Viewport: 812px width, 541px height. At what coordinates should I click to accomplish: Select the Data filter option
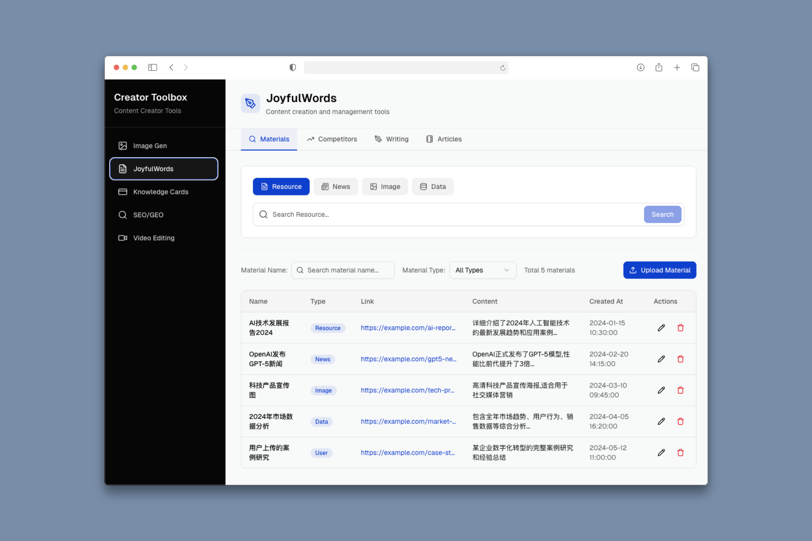pyautogui.click(x=433, y=186)
